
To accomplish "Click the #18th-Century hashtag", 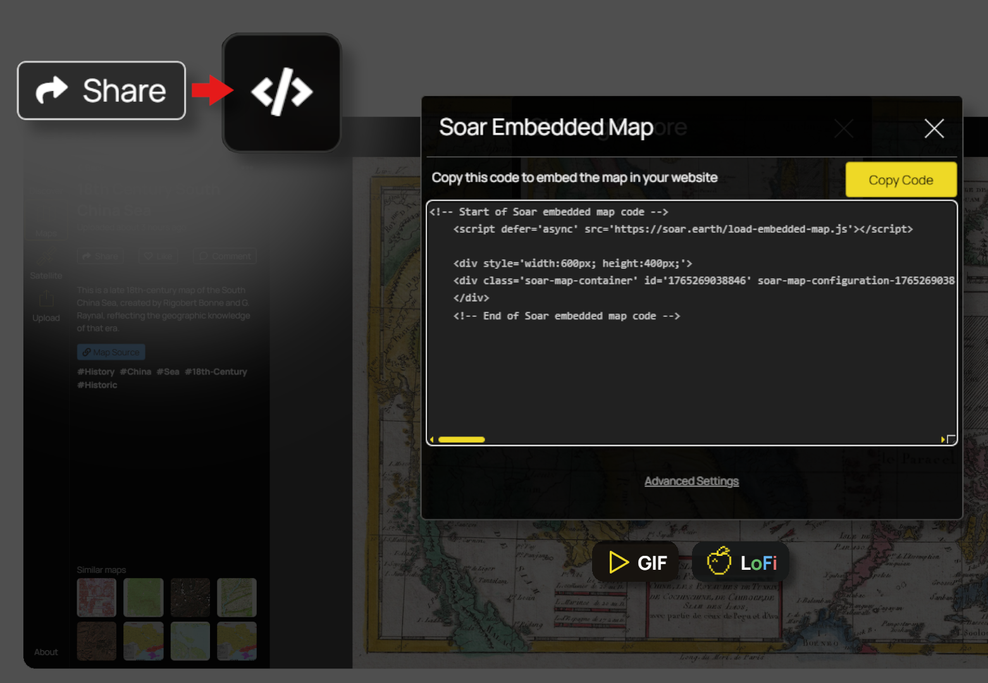I will click(216, 371).
